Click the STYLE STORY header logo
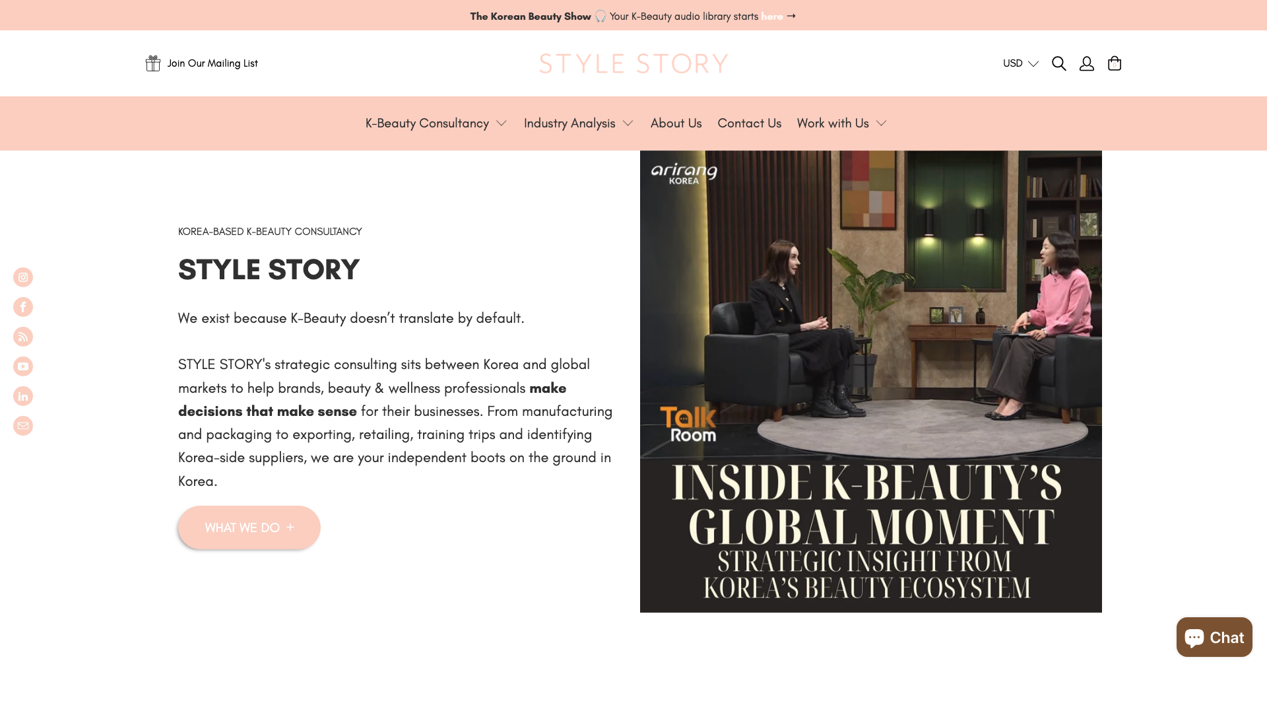1267x713 pixels. click(x=633, y=63)
